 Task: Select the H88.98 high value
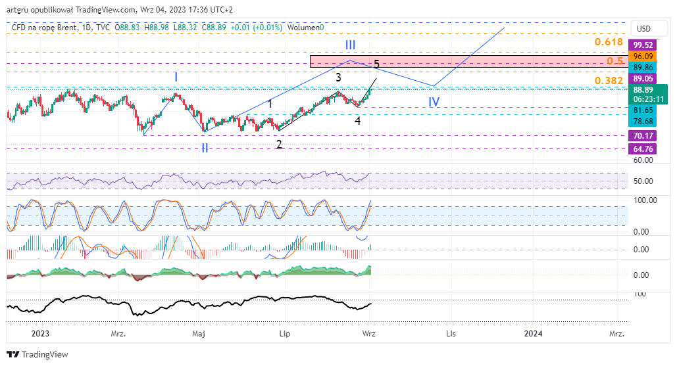pyautogui.click(x=157, y=28)
